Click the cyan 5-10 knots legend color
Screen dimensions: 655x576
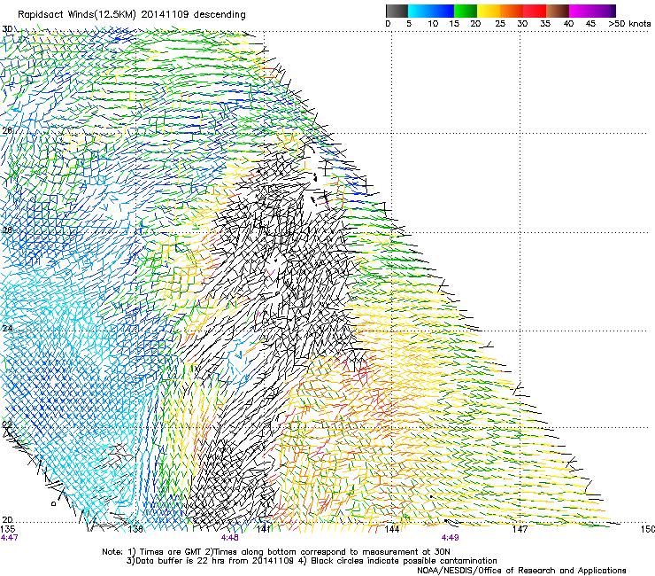[420, 11]
